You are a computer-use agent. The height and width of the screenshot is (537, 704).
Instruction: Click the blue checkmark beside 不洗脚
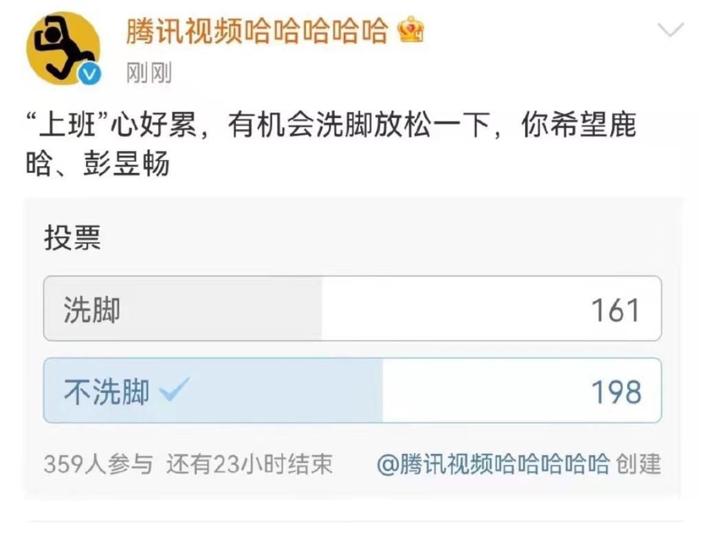point(174,391)
